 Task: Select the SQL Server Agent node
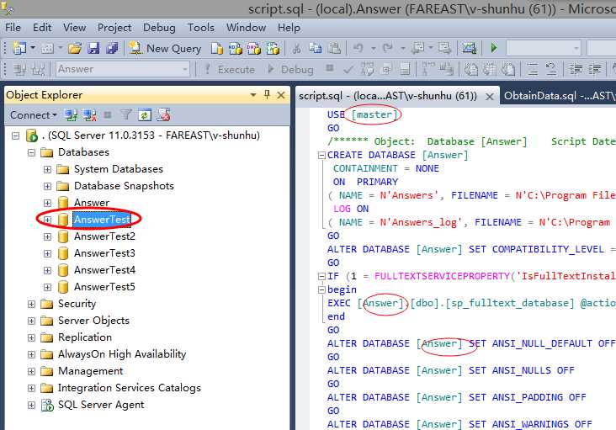101,405
